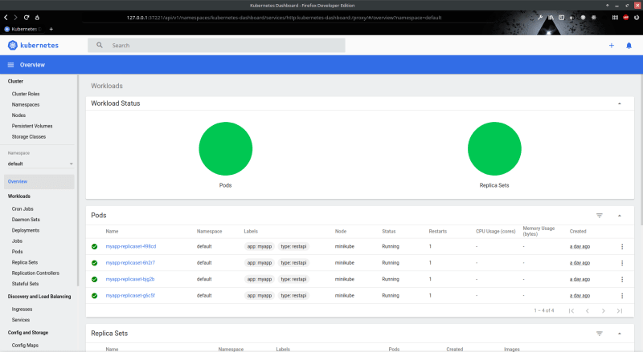Go to previous page of Pods
The width and height of the screenshot is (643, 352).
[588, 310]
